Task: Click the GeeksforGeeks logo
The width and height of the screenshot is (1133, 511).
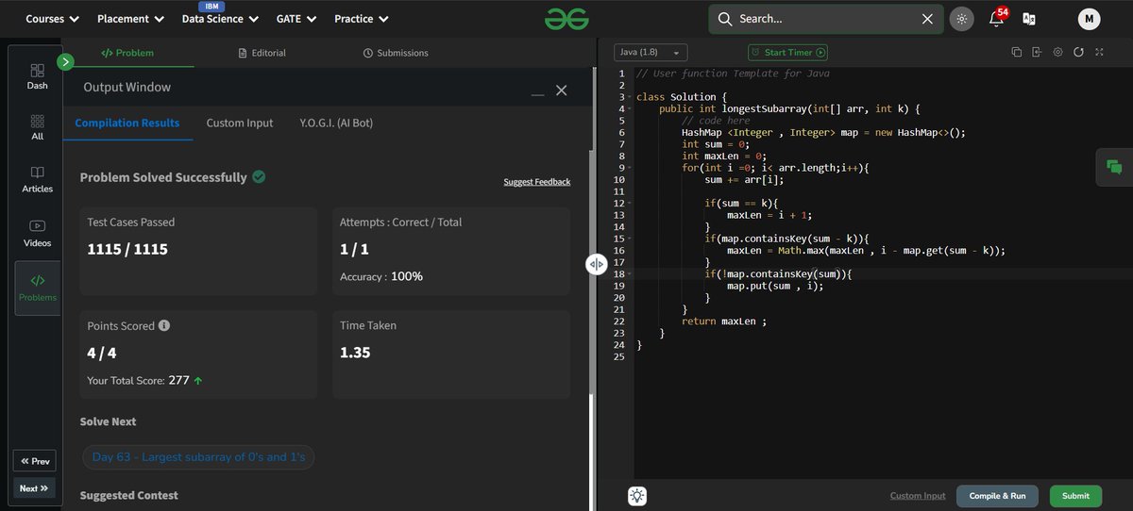Action: pyautogui.click(x=565, y=19)
